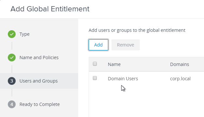Click the corp.local domain cell
Screen dimensions: 204x117
pos(180,79)
